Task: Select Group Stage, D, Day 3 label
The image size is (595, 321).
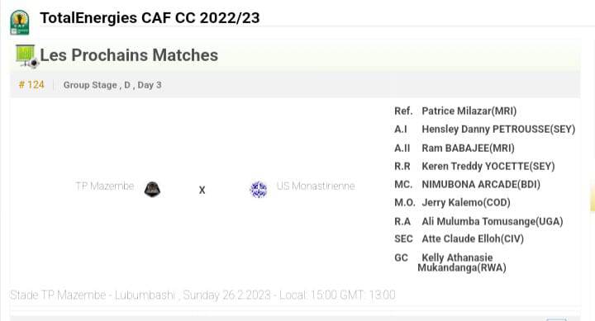Action: (112, 85)
